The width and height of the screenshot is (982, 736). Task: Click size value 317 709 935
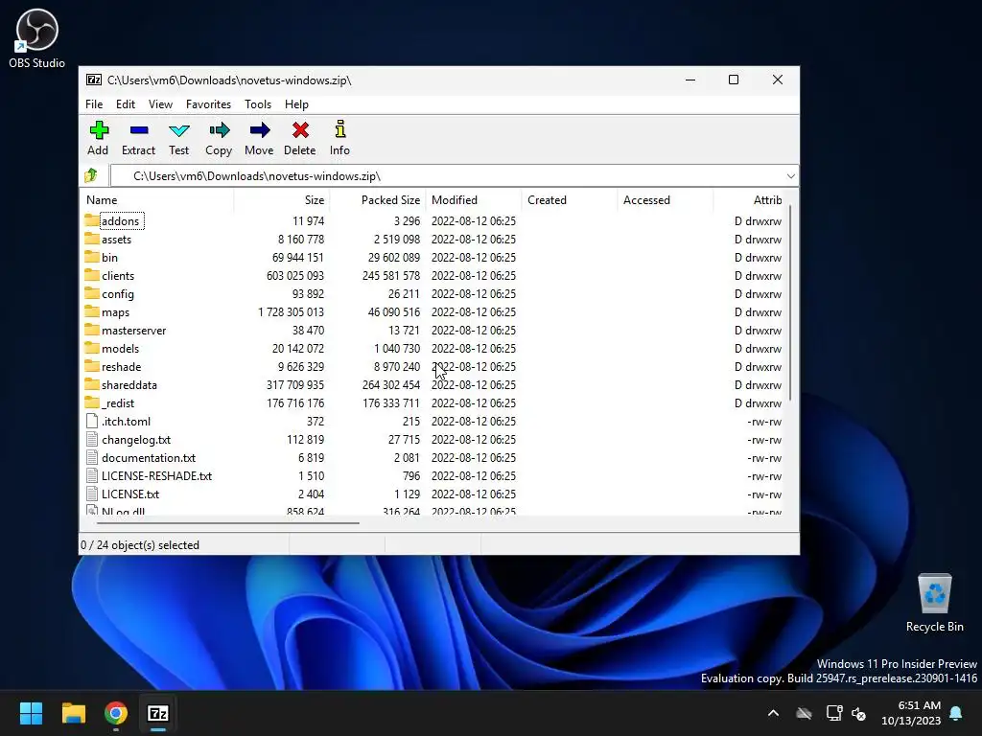click(x=295, y=385)
